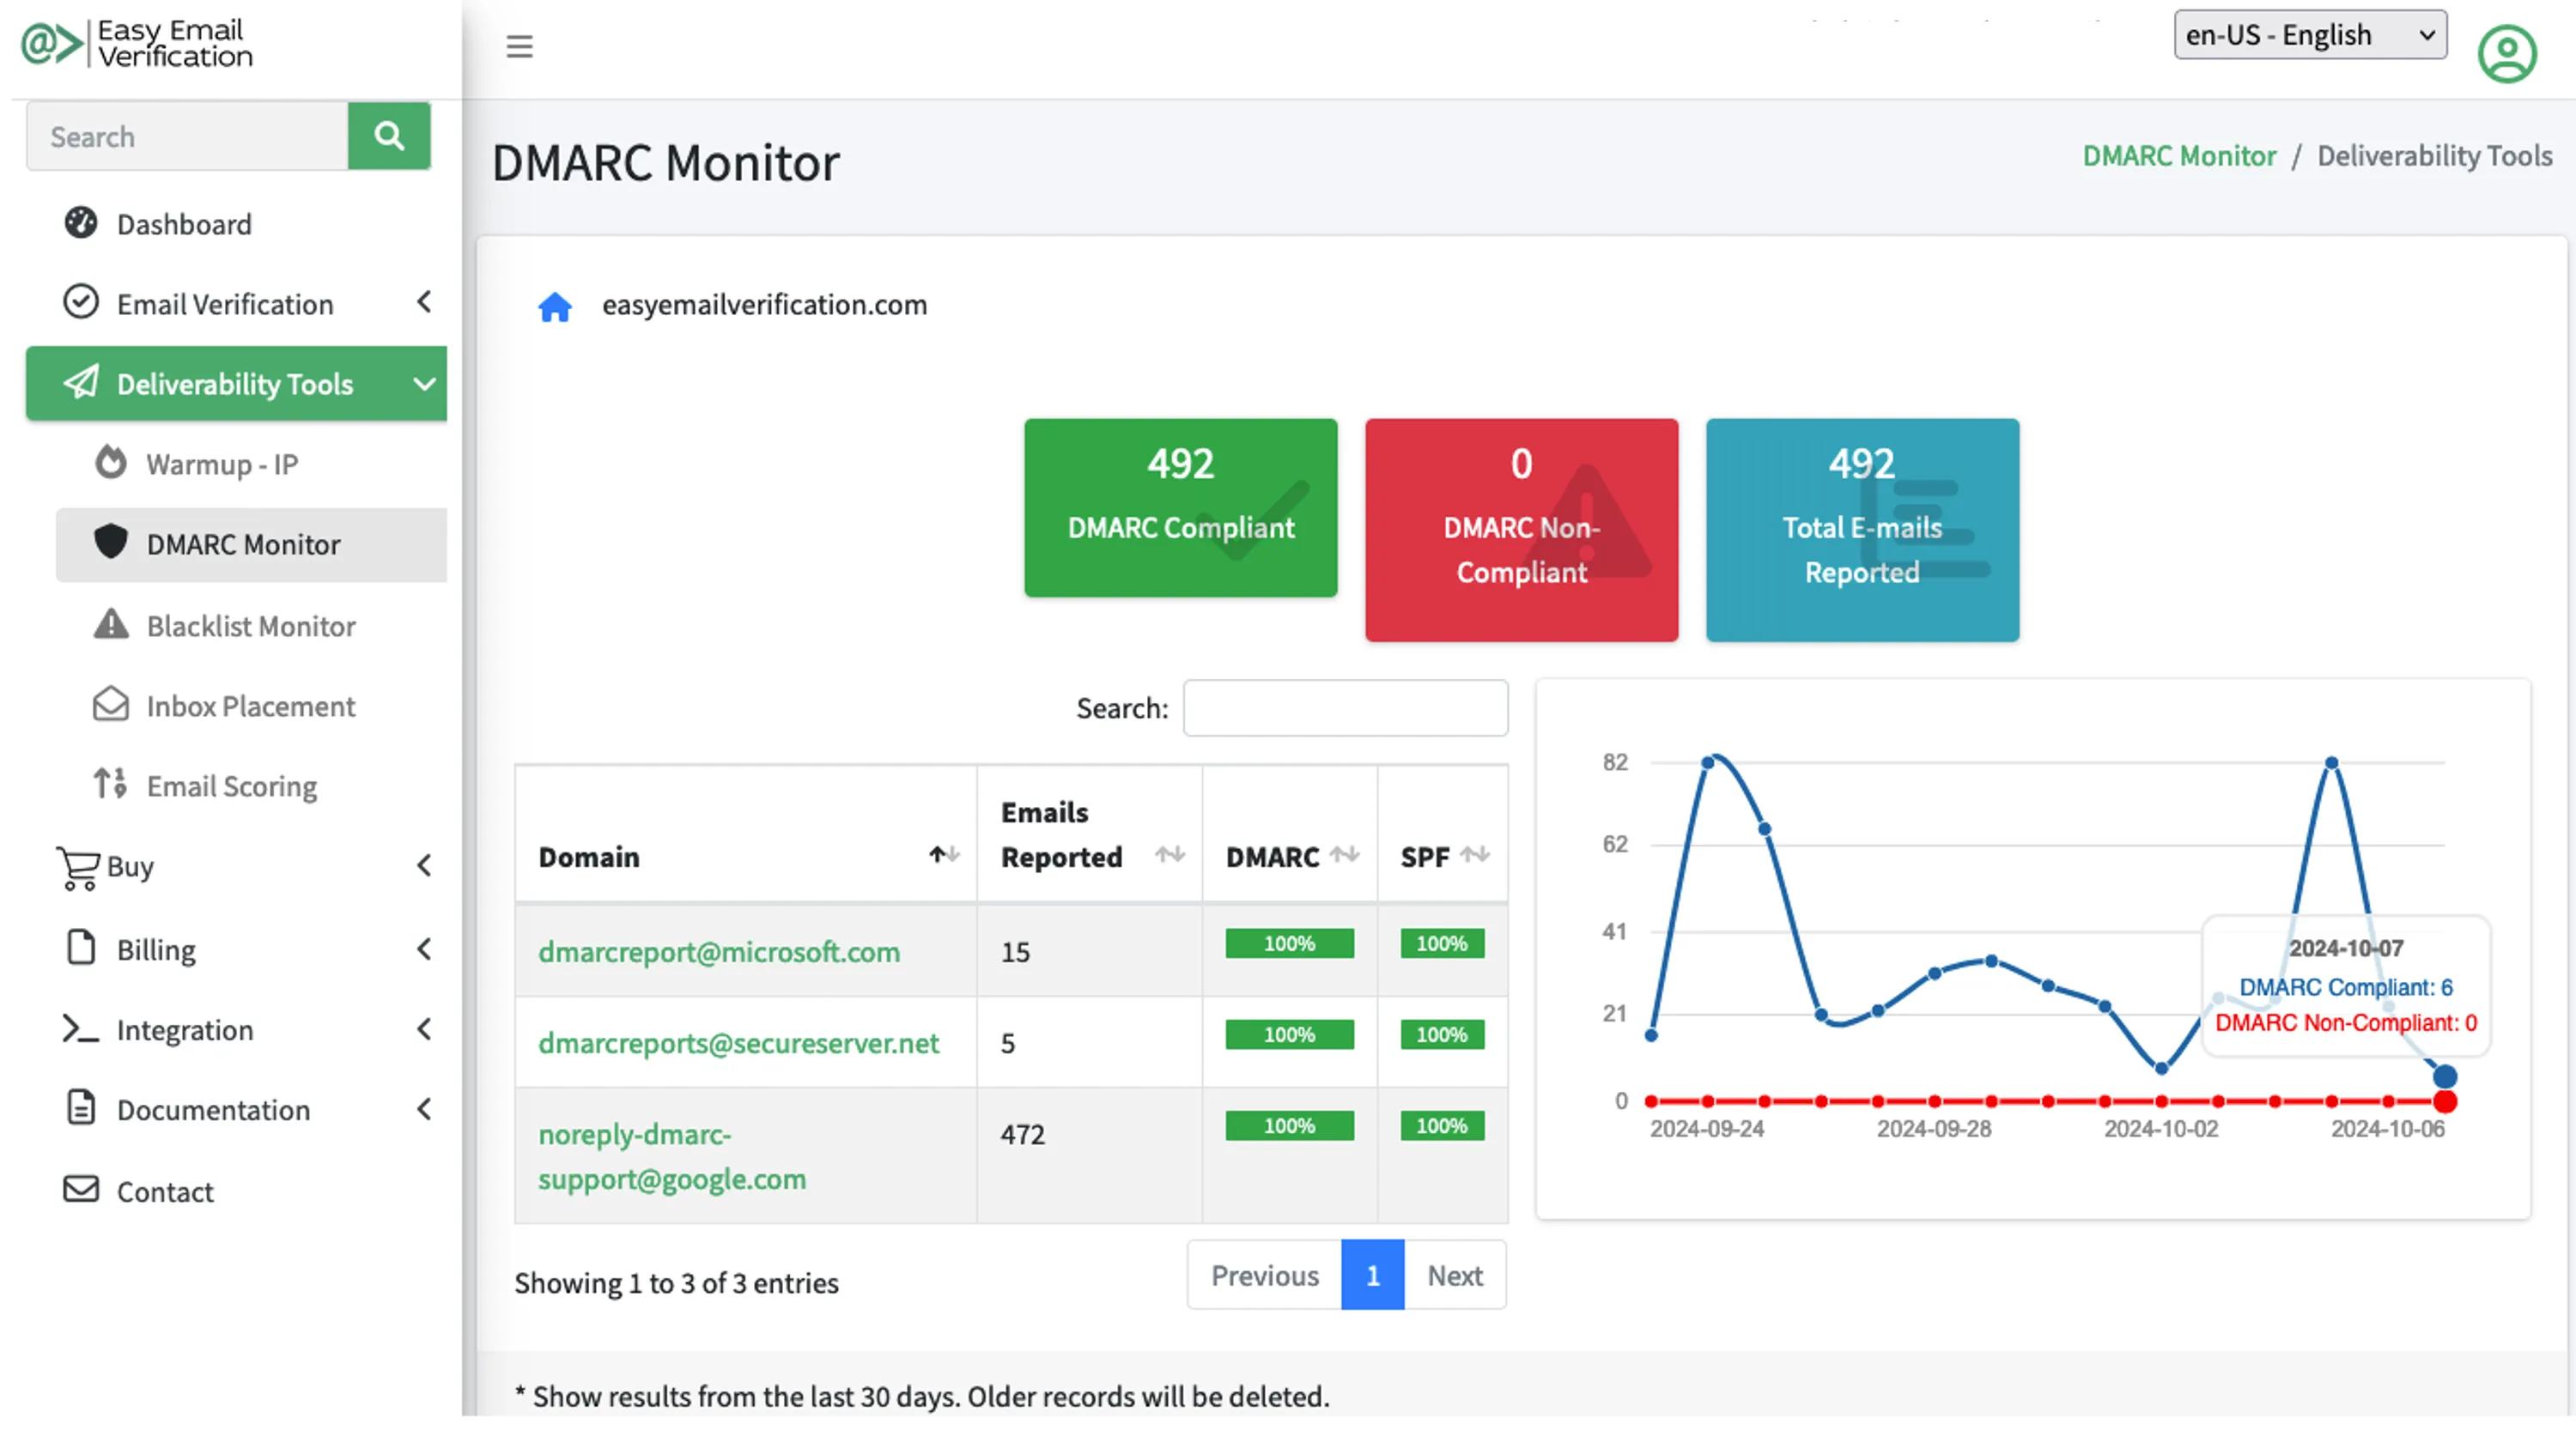
Task: Click easyemailverification.com domain text
Action: [764, 305]
